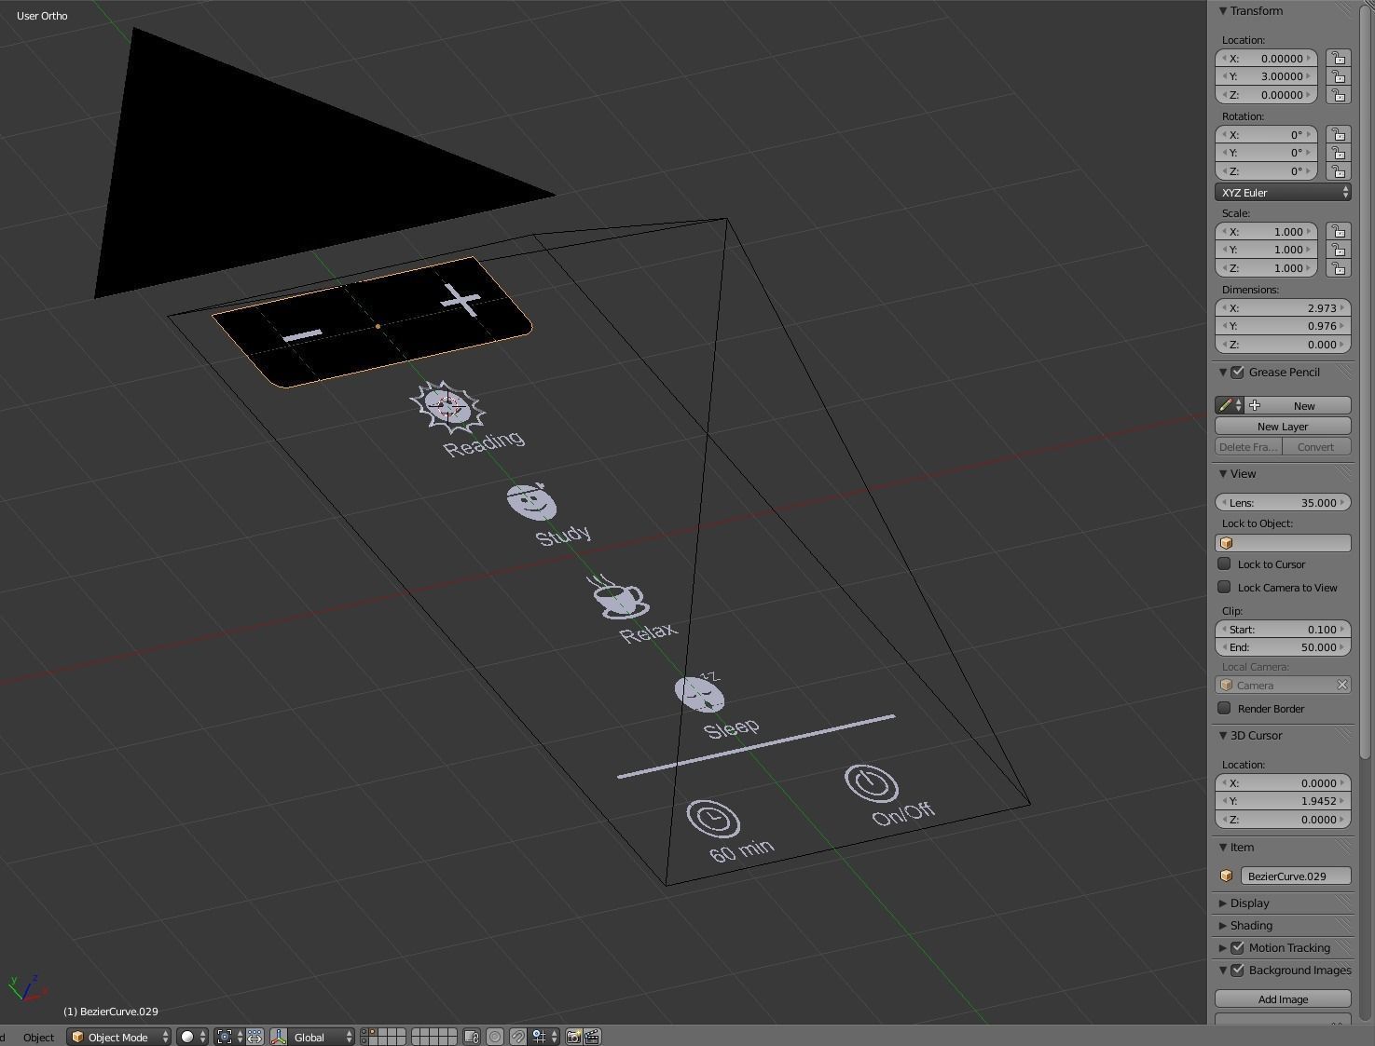Collapse the View panel
The image size is (1375, 1046).
click(1223, 474)
